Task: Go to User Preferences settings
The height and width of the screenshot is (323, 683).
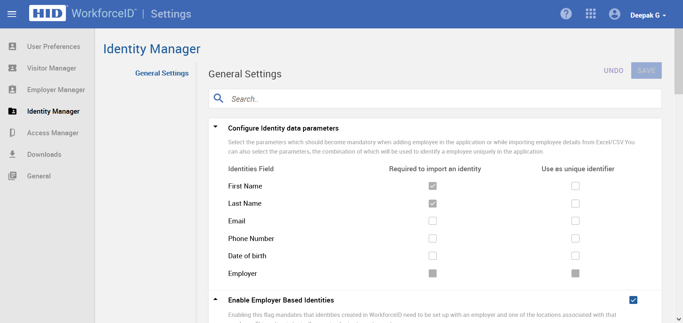Action: [x=54, y=46]
